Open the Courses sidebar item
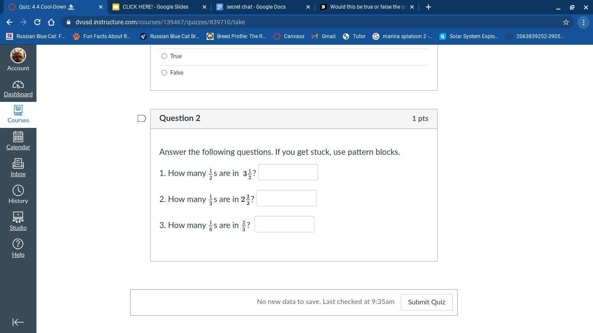Screen dimensions: 593x333 click(18, 114)
